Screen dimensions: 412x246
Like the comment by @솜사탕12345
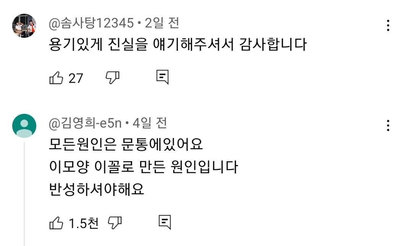pyautogui.click(x=56, y=78)
